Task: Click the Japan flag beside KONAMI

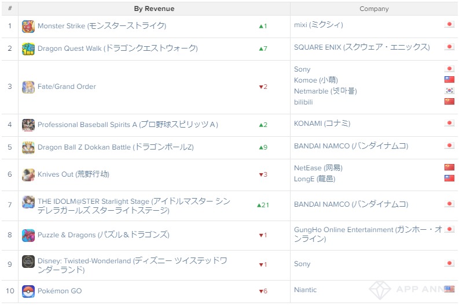Action: pos(449,123)
